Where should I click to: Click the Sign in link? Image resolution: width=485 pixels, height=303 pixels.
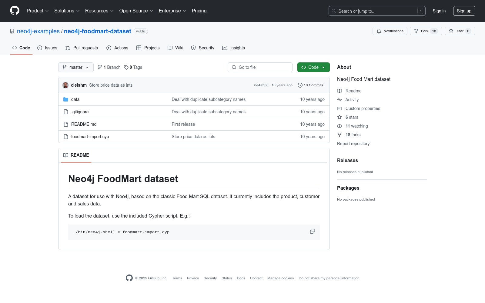click(x=439, y=11)
